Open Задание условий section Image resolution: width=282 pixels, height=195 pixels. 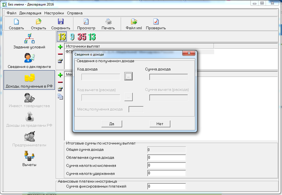29,41
